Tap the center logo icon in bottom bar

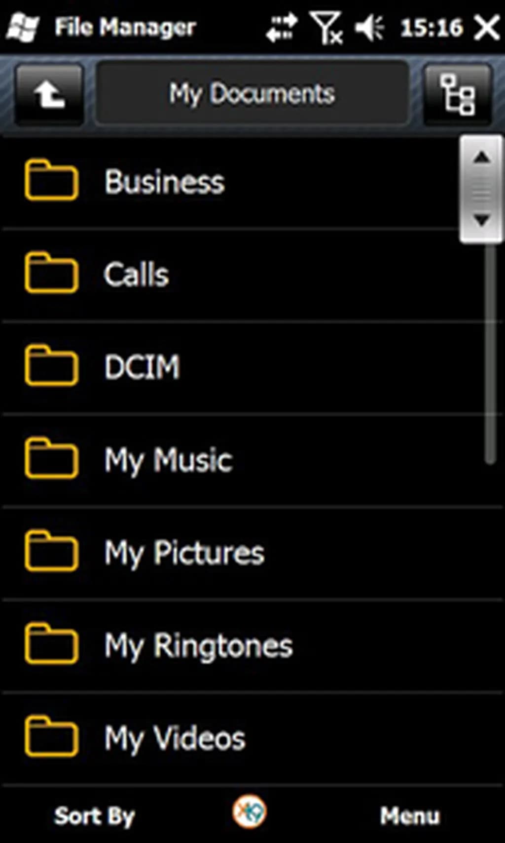250,811
